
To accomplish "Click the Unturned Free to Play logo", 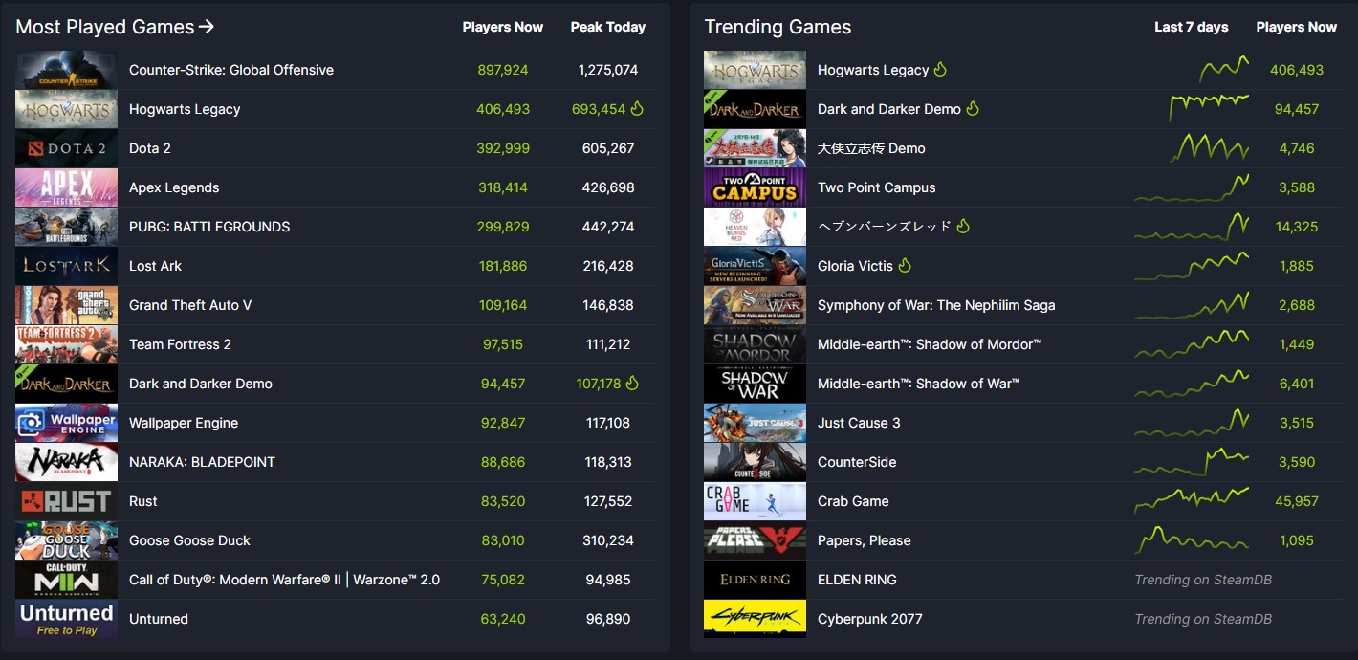I will tap(67, 619).
